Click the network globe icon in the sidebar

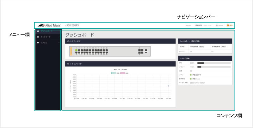(38, 37)
